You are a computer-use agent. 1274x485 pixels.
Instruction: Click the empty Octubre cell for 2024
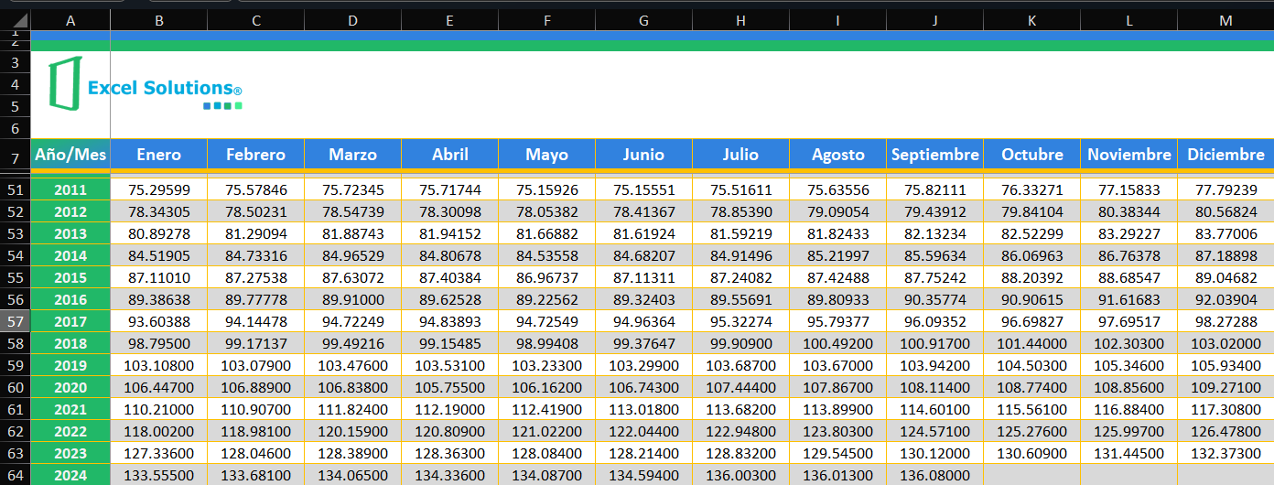1032,475
